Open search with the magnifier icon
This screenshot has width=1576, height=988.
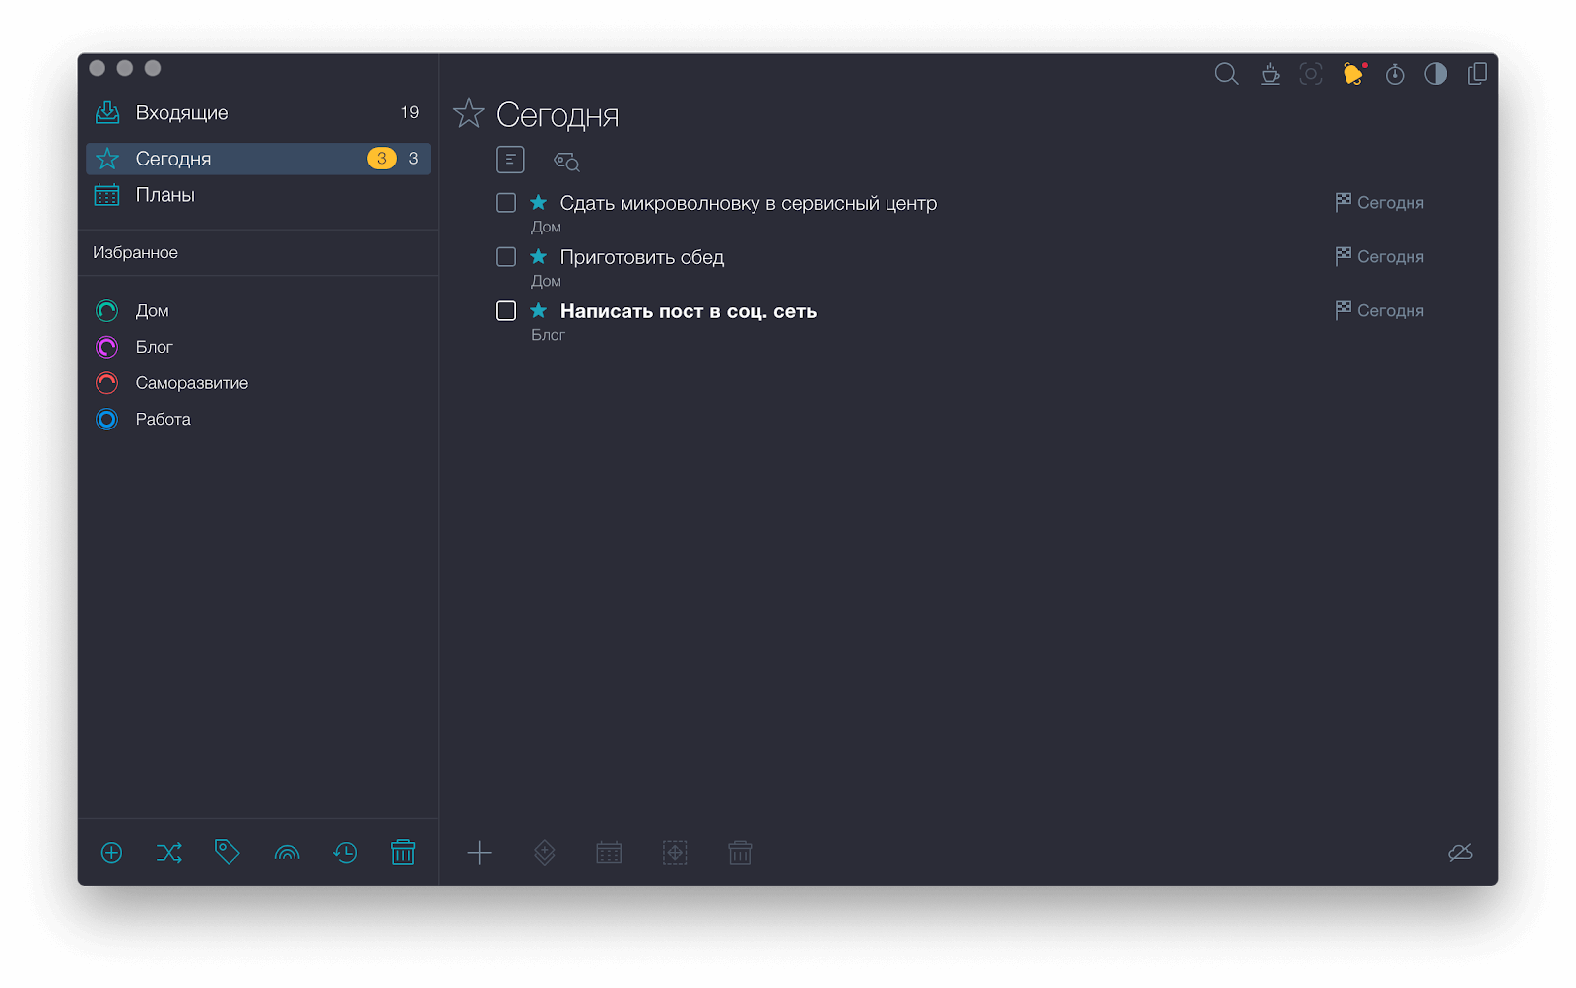1226,74
